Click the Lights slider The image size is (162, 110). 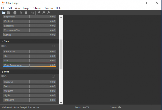point(30,95)
